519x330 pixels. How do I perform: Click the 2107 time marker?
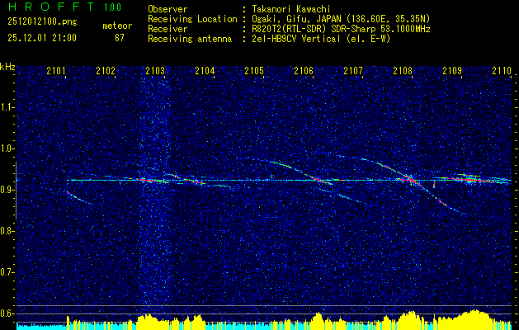(353, 71)
